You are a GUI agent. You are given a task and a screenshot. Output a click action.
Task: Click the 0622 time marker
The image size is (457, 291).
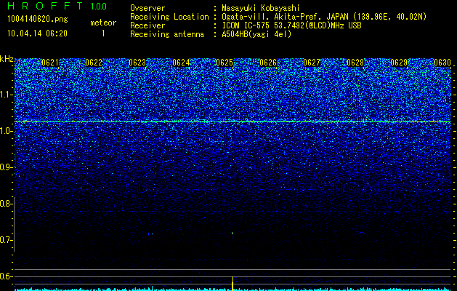click(x=94, y=63)
